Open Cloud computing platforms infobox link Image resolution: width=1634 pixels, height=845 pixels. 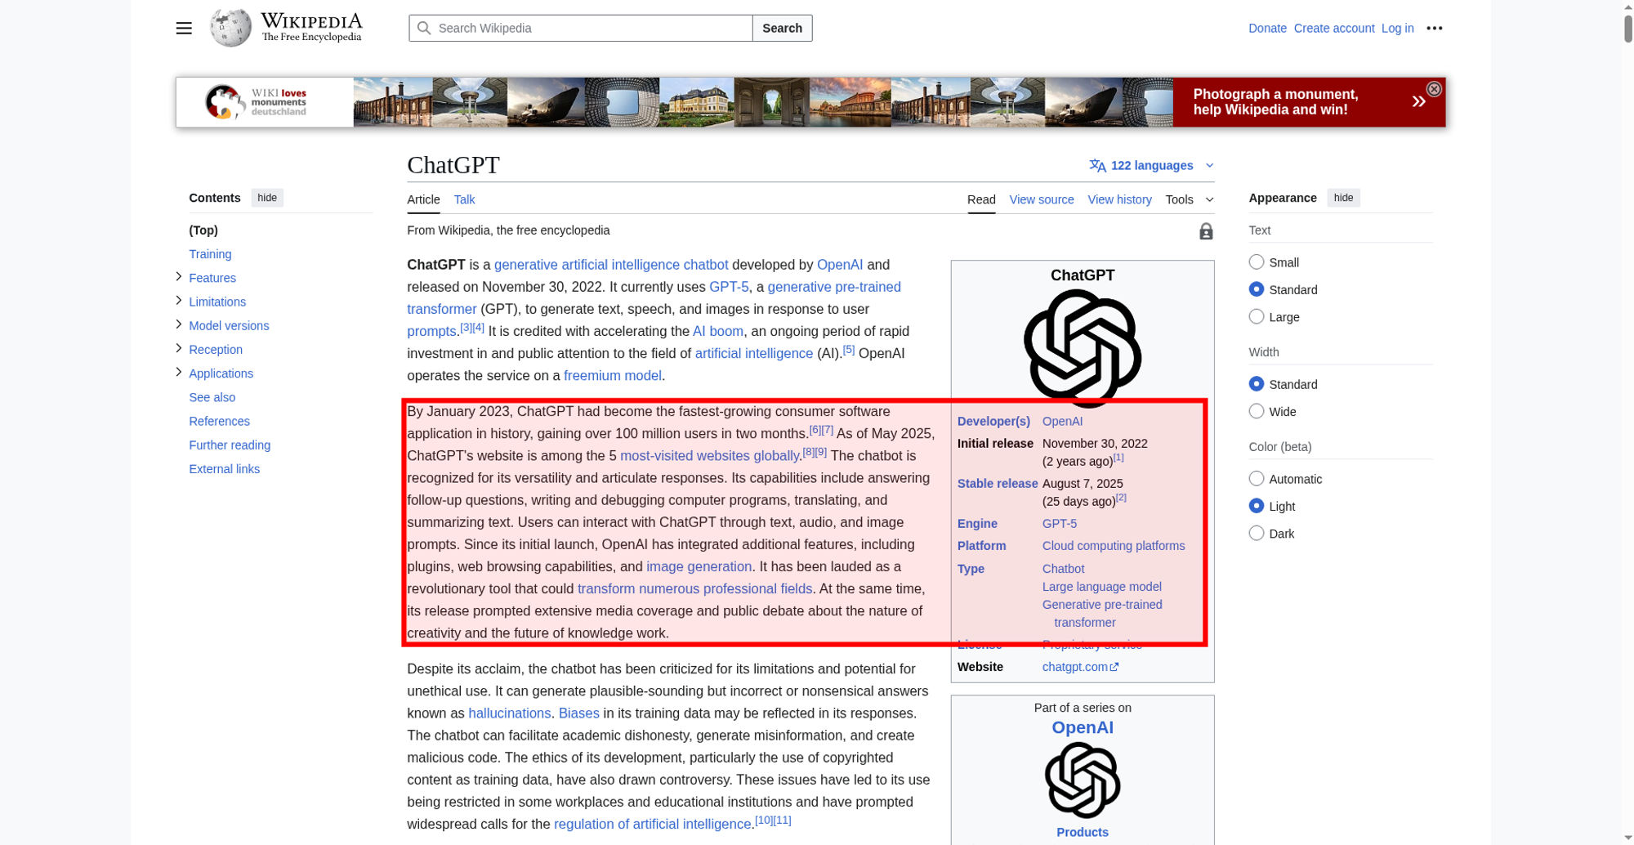(x=1113, y=546)
